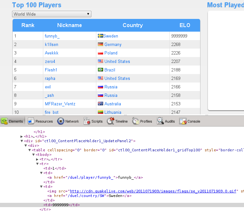244x211 pixels.
Task: Collapse the tbody node in DOM tree
Action: pos(34,155)
